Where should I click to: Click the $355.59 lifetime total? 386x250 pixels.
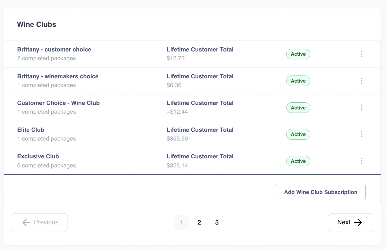(177, 139)
